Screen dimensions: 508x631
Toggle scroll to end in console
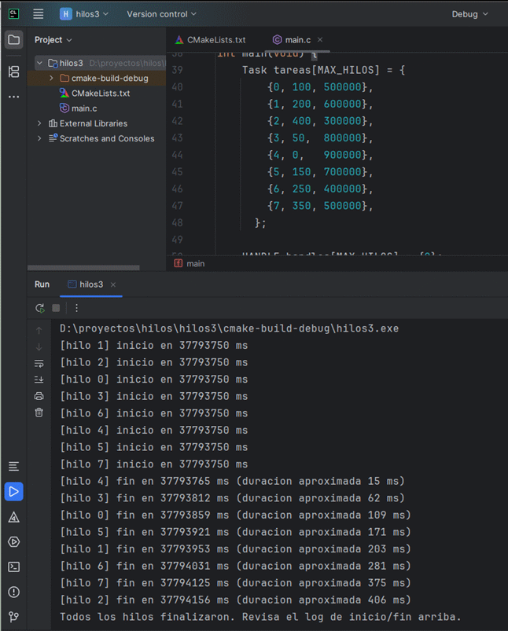pos(39,378)
